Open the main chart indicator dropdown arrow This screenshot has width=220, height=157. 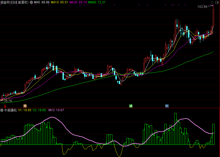coord(31,2)
